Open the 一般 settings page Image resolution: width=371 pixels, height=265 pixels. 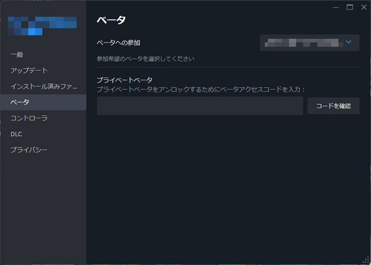pos(17,54)
